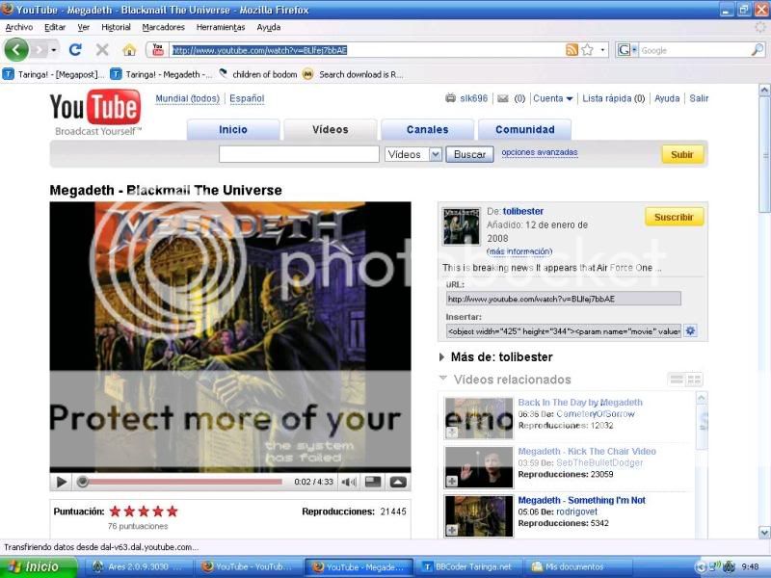The width and height of the screenshot is (771, 578).
Task: Open the Marcadores menu
Action: coord(163,27)
